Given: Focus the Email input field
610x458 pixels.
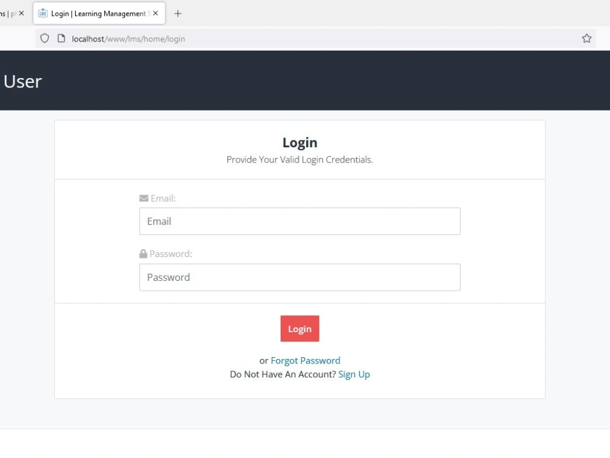Looking at the screenshot, I should [300, 221].
